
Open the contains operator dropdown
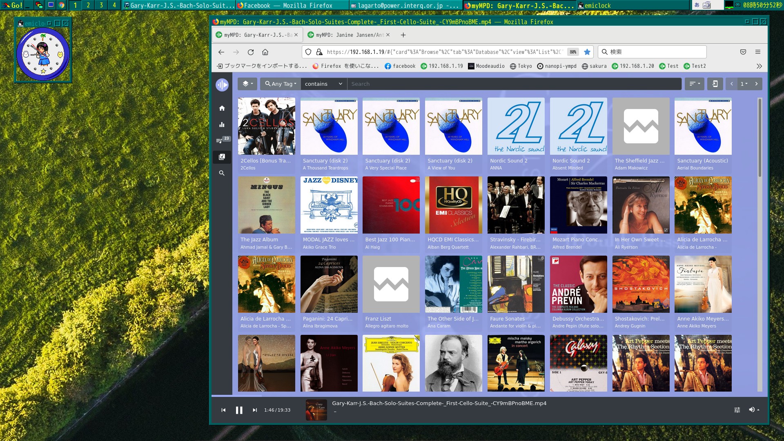pyautogui.click(x=323, y=84)
